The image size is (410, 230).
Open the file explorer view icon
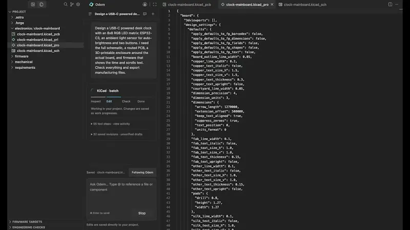point(33,5)
